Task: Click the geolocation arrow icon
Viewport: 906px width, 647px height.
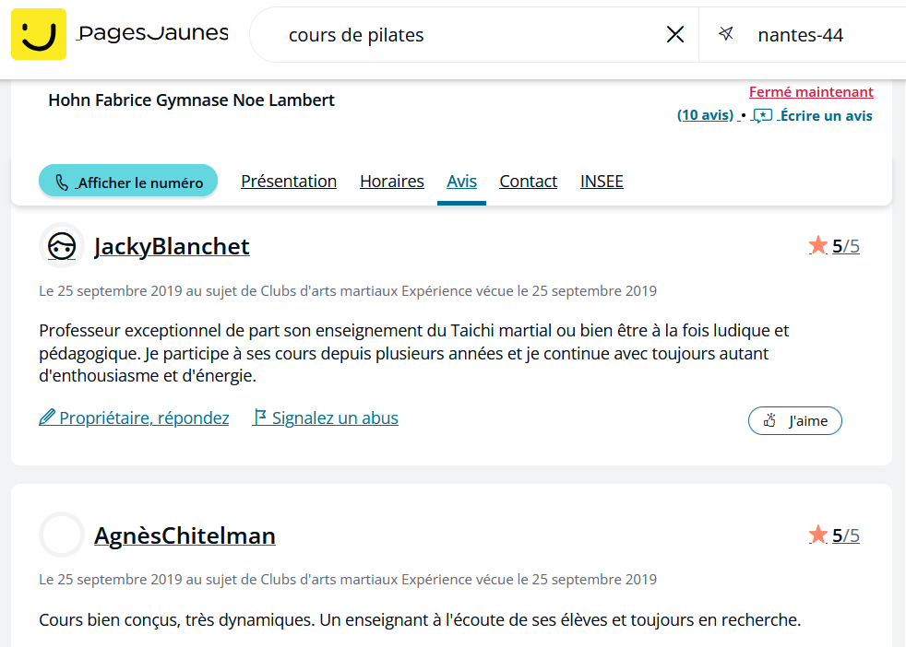Action: pyautogui.click(x=726, y=34)
